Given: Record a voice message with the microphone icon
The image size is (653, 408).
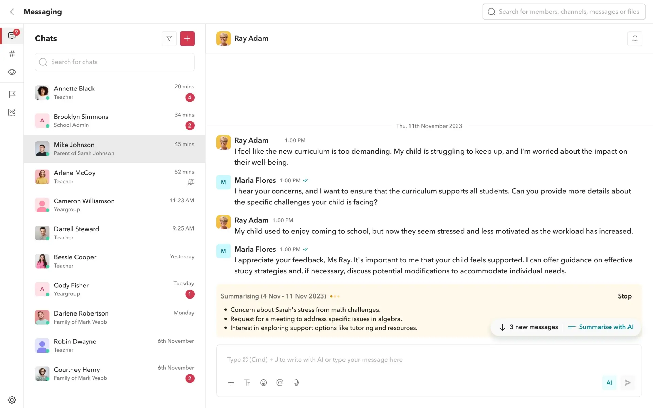Looking at the screenshot, I should [x=296, y=382].
